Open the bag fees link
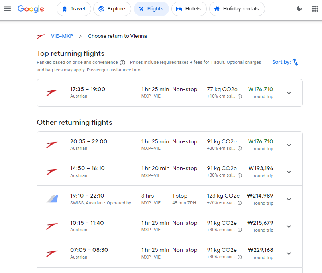The height and width of the screenshot is (273, 322). 54,70
